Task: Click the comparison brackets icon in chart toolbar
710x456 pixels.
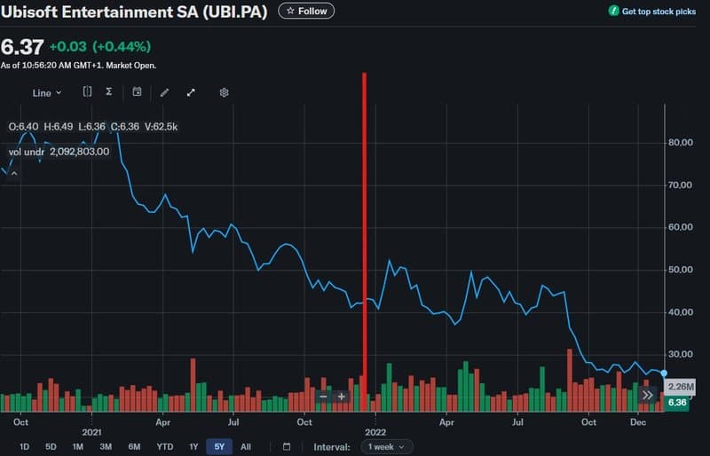Action: click(87, 91)
